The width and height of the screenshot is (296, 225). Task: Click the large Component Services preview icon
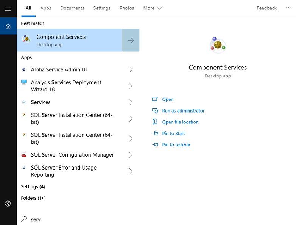tap(218, 45)
